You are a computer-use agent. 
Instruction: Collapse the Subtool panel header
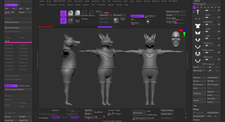pyautogui.click(x=197, y=1)
